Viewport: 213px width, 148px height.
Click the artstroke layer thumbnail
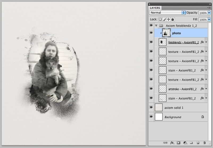click(x=162, y=89)
